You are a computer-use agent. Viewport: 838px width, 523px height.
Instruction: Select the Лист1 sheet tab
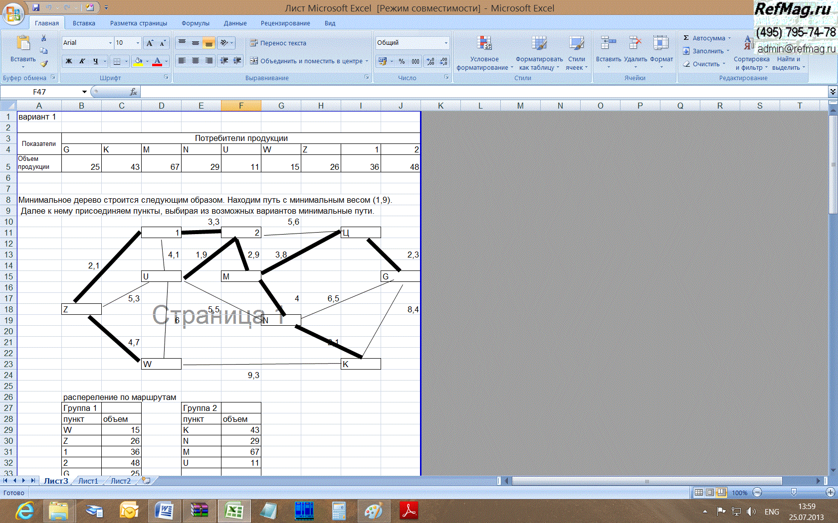[88, 481]
